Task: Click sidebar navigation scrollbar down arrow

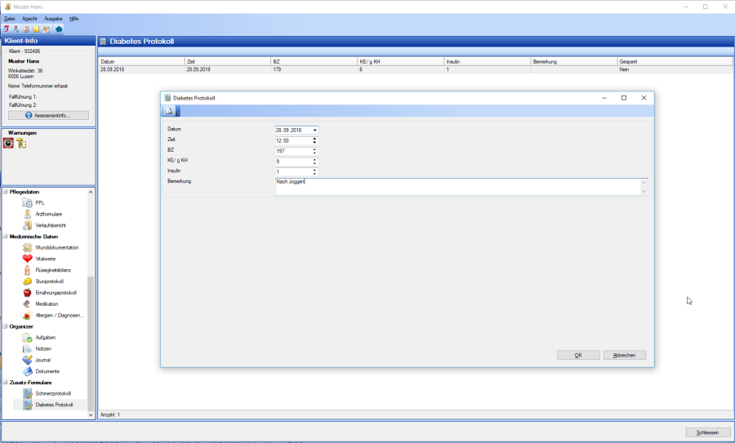Action: (91, 414)
